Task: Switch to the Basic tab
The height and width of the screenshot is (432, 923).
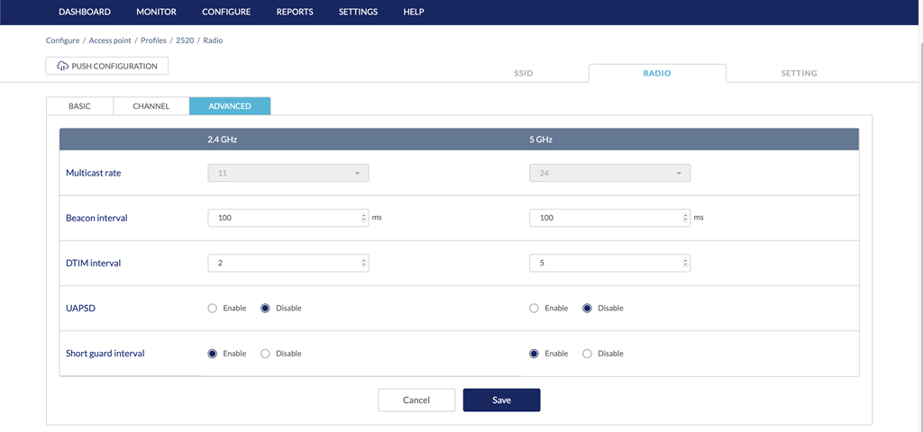Action: (79, 106)
